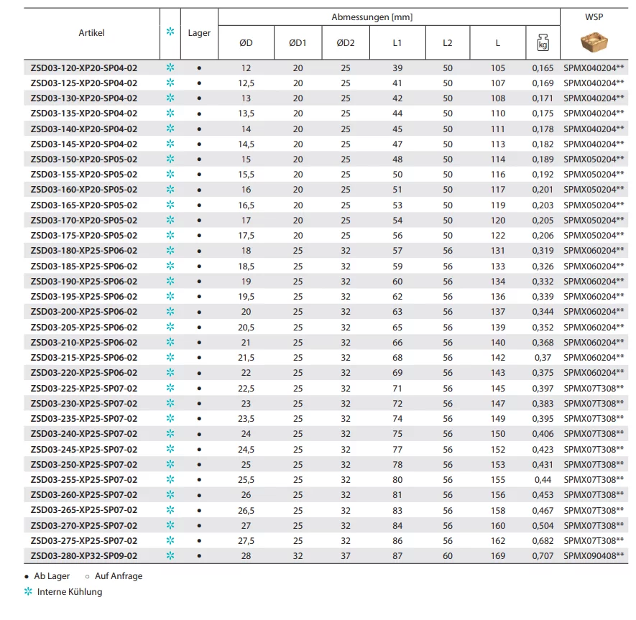The image size is (636, 620).
Task: Click the stock dot for ZSD03-200-XP25-SP06-02
Action: click(199, 313)
